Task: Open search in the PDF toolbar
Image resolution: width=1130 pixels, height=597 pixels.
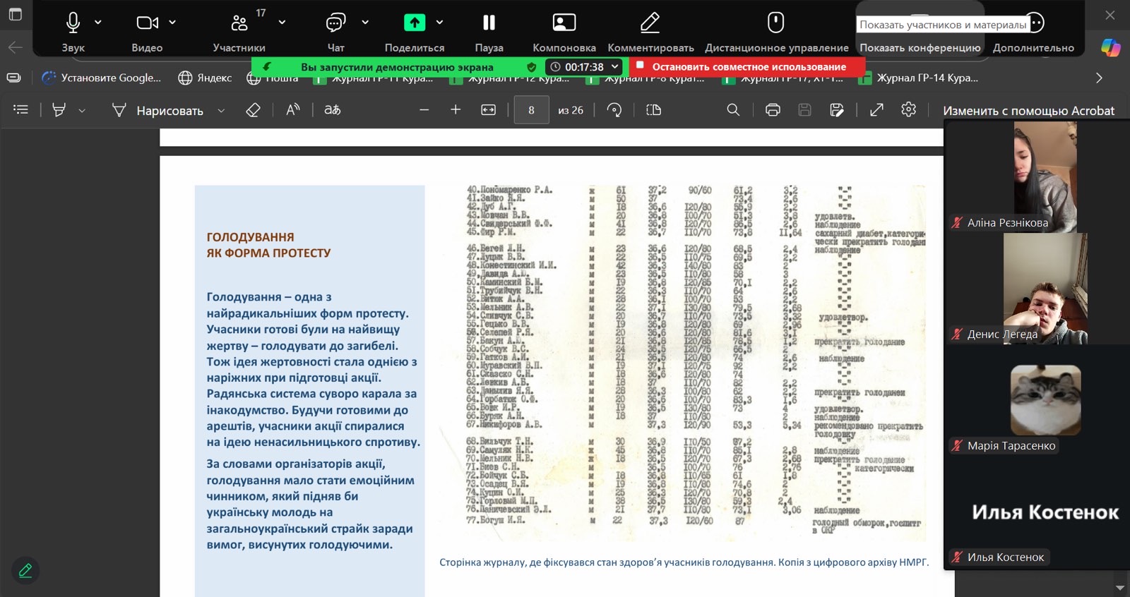Action: 733,110
